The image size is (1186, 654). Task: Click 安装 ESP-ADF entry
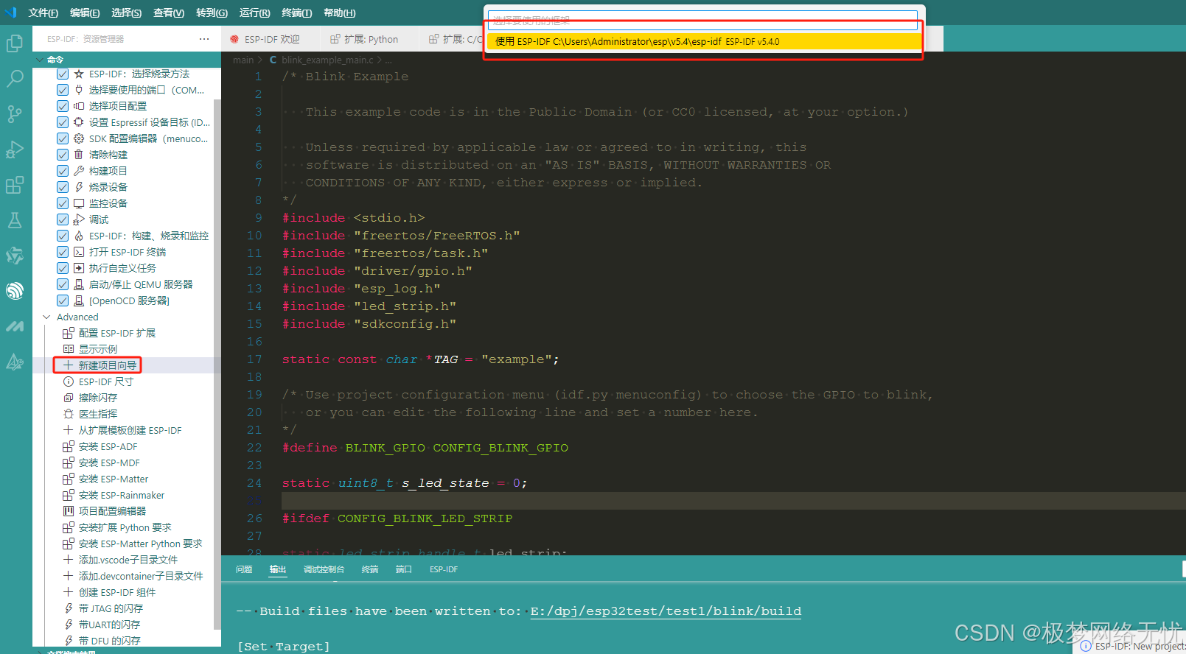click(x=108, y=446)
